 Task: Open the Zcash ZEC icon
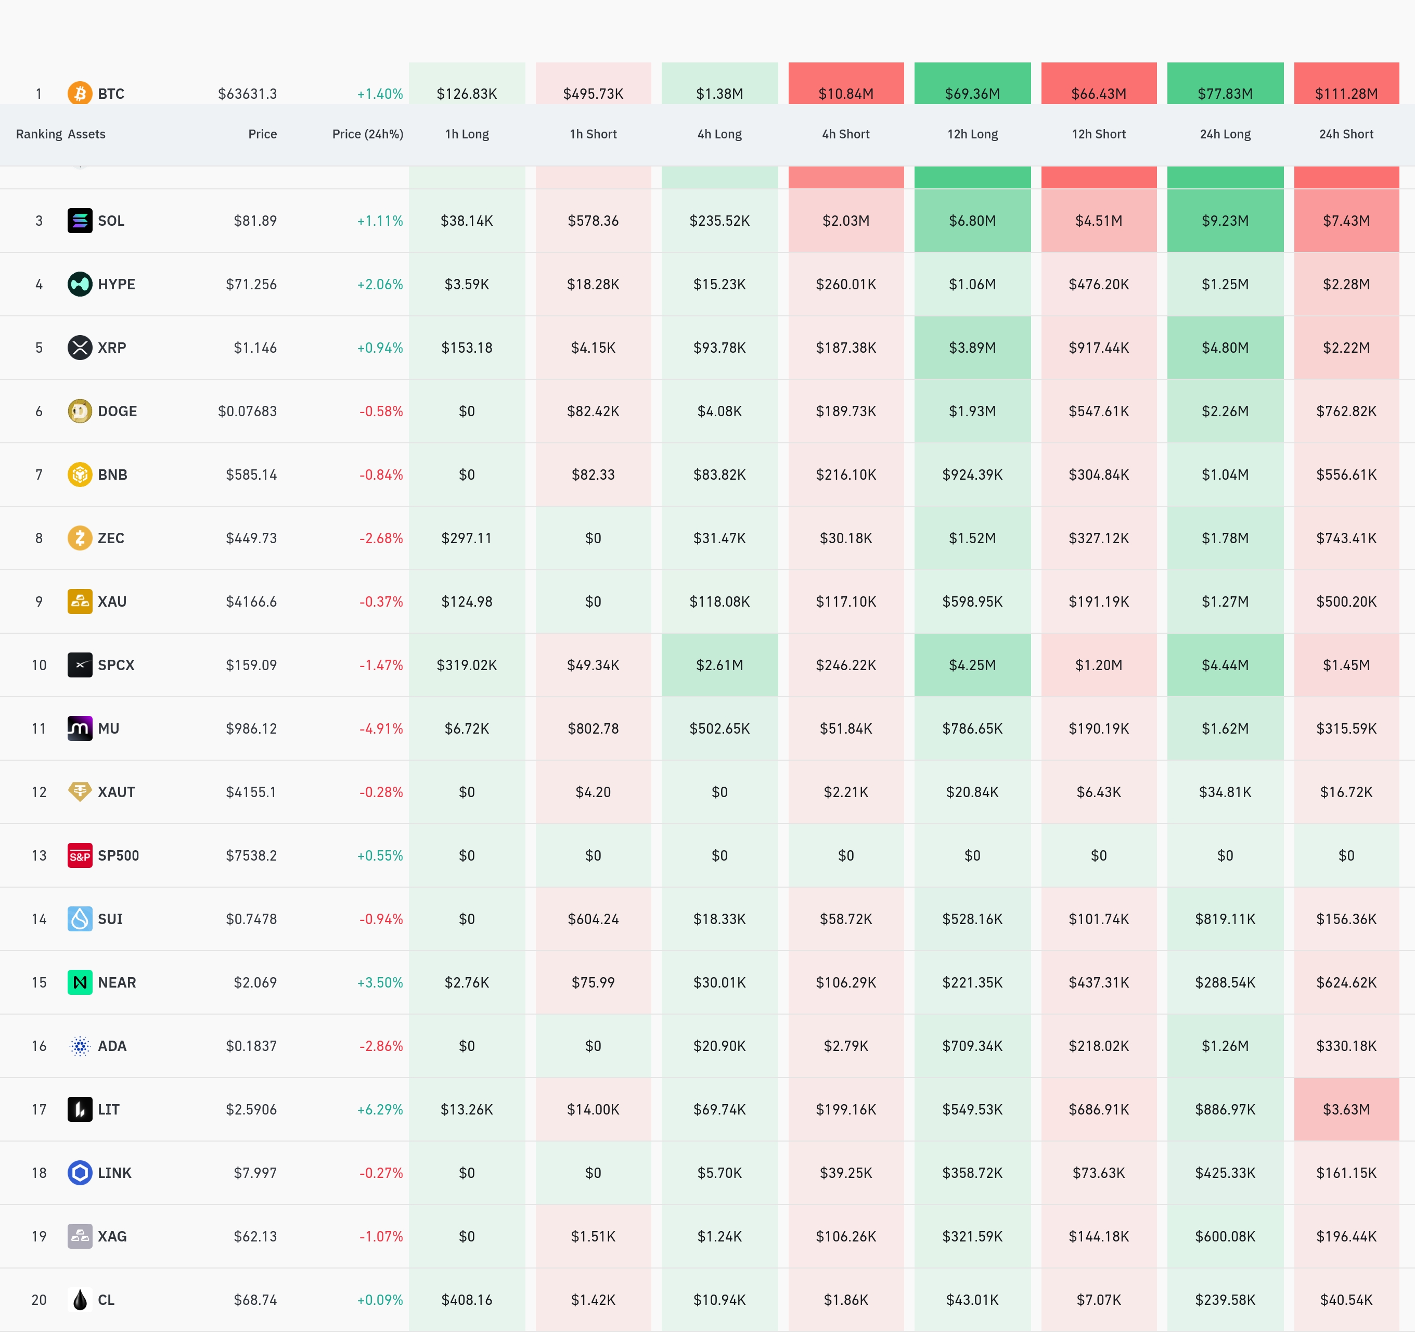click(x=80, y=537)
